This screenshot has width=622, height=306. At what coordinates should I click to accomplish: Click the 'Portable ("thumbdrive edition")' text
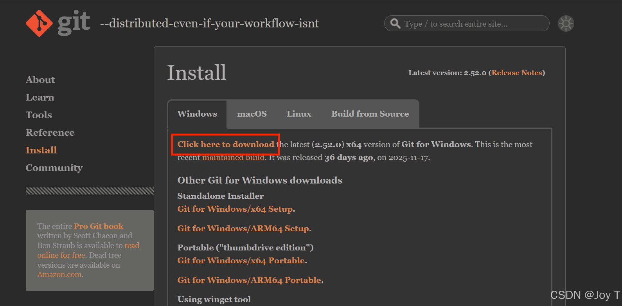[x=246, y=248]
